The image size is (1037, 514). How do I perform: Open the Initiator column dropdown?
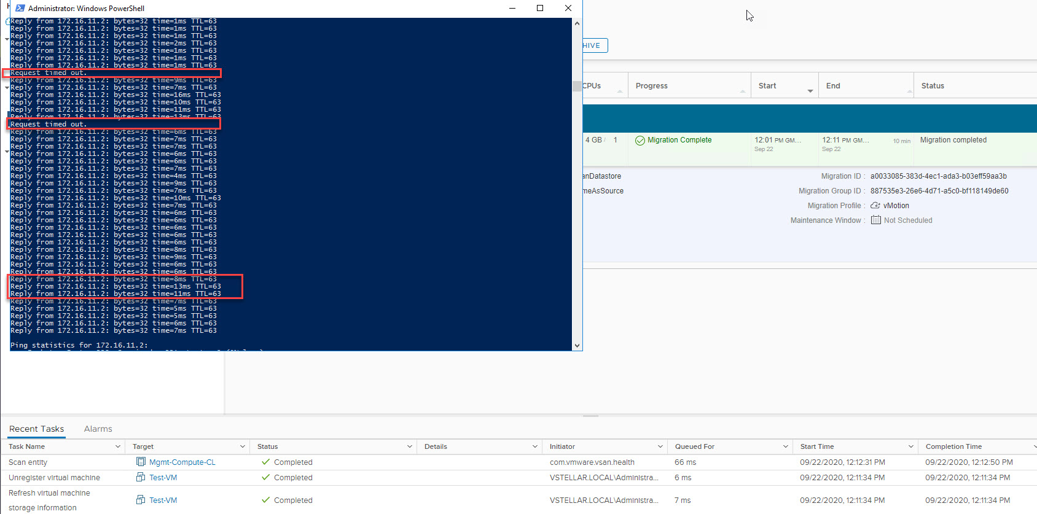(660, 446)
